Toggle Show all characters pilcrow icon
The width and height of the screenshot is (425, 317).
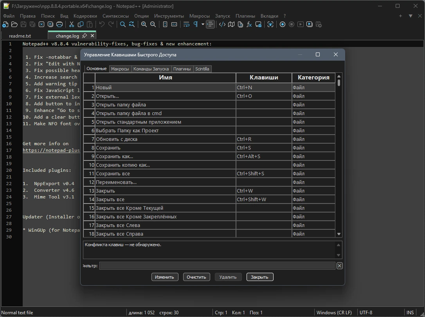pyautogui.click(x=195, y=24)
